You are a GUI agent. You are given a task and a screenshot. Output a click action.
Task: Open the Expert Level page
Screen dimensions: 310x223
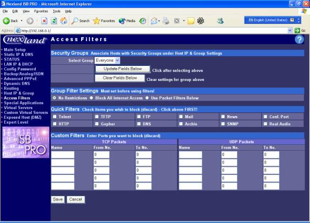coord(16,122)
